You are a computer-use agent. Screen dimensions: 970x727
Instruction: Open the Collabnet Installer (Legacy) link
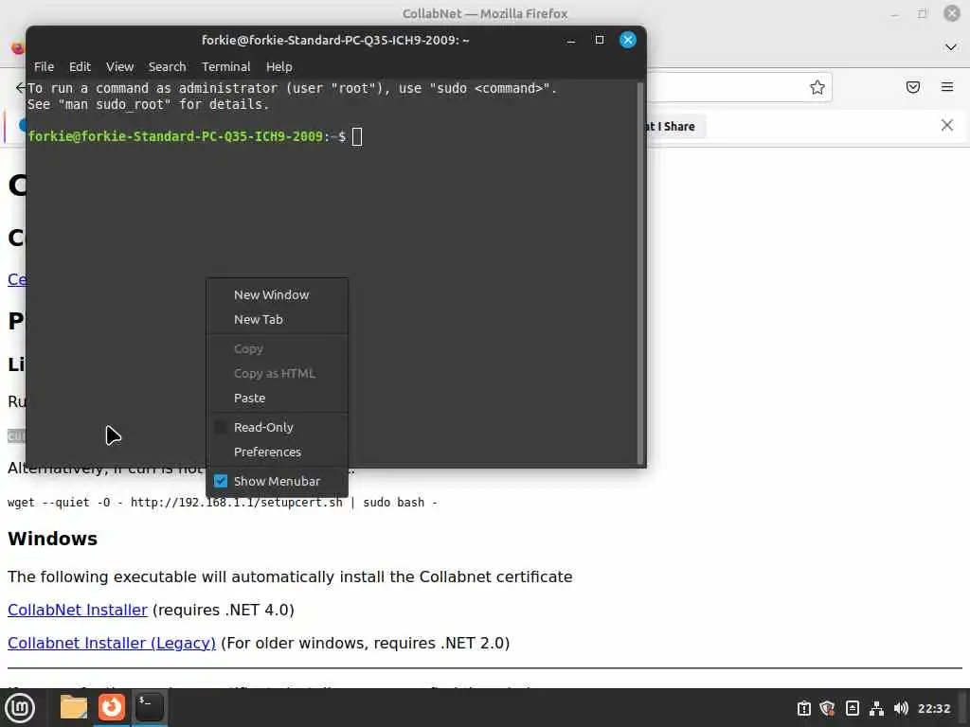click(112, 644)
